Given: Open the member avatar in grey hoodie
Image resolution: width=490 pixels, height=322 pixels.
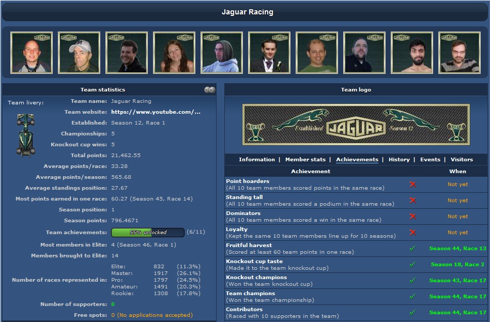Looking at the screenshot, I should coord(222,53).
